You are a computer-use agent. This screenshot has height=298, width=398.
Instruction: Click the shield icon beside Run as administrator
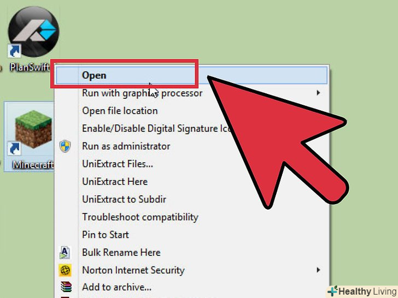(x=65, y=146)
